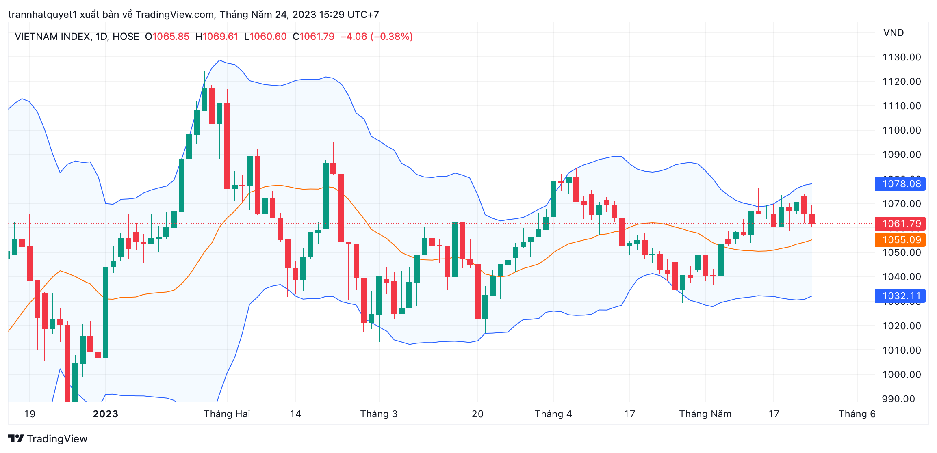Click the 1090.00 price axis label
This screenshot has height=453, width=937.
[902, 155]
